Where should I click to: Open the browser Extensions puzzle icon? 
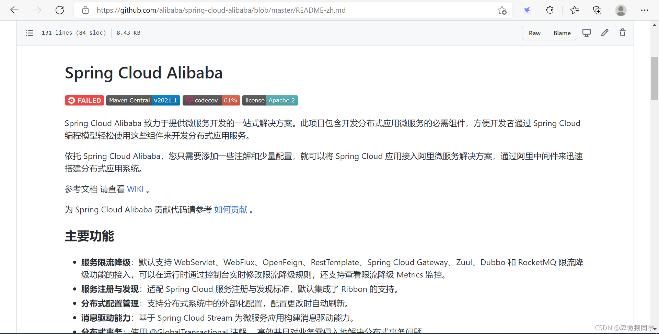tap(550, 10)
